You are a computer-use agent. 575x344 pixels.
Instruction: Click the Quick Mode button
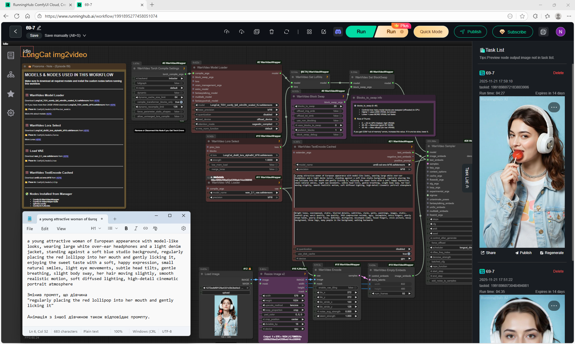pos(431,32)
